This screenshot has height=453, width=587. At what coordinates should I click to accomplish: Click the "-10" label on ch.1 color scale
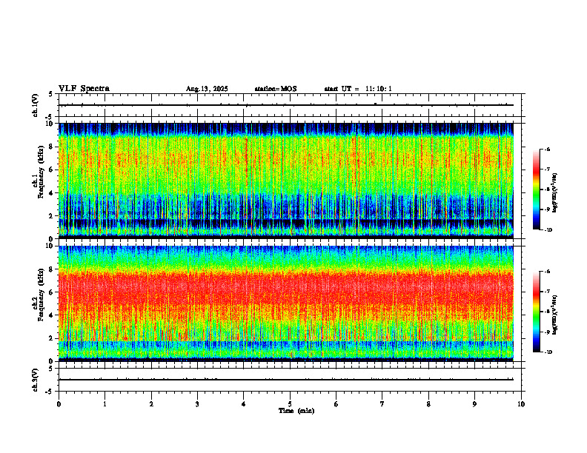click(x=548, y=230)
